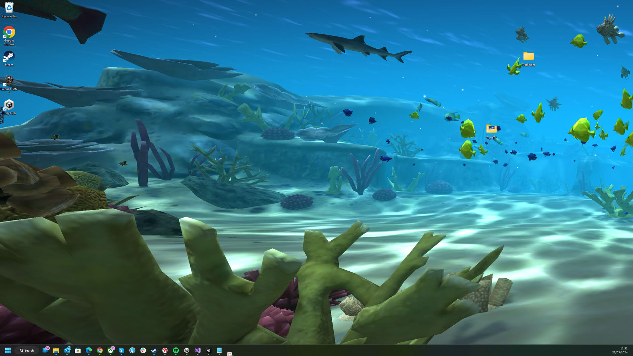The width and height of the screenshot is (633, 356).
Task: Open Outlook (new) from the taskbar
Action: pyautogui.click(x=67, y=350)
